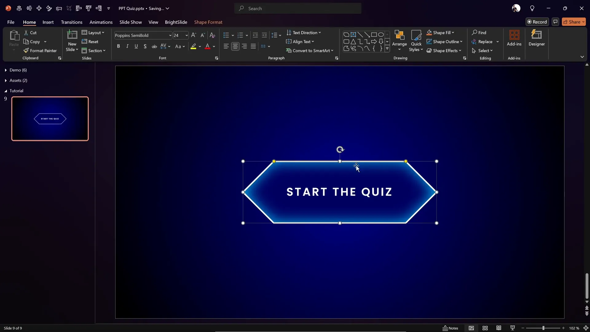Open the File menu

click(x=11, y=22)
